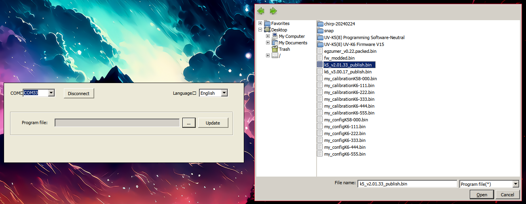Select the egzumer_v0.22.packed.bin file
Image resolution: width=526 pixels, height=204 pixels.
click(350, 51)
